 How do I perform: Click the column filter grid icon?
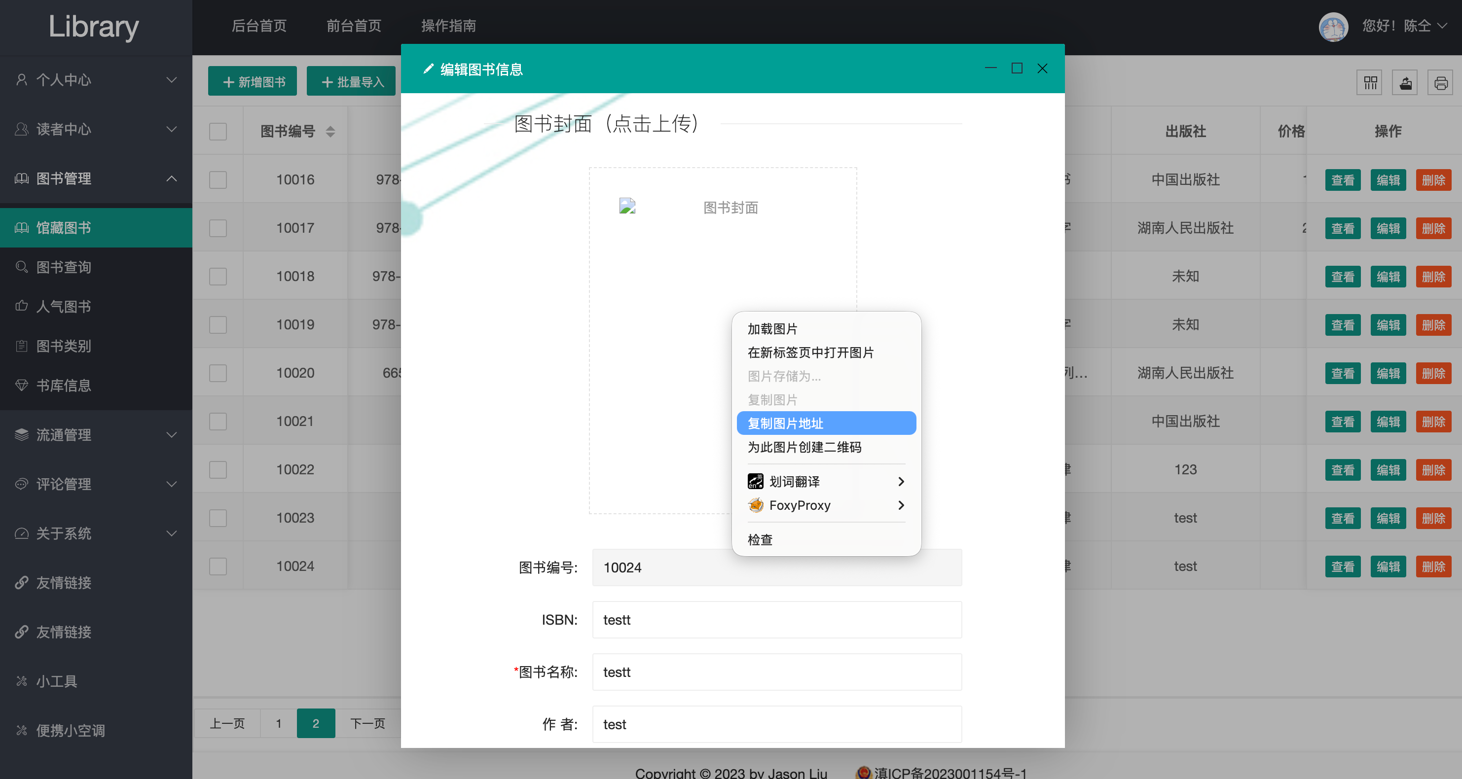point(1370,83)
